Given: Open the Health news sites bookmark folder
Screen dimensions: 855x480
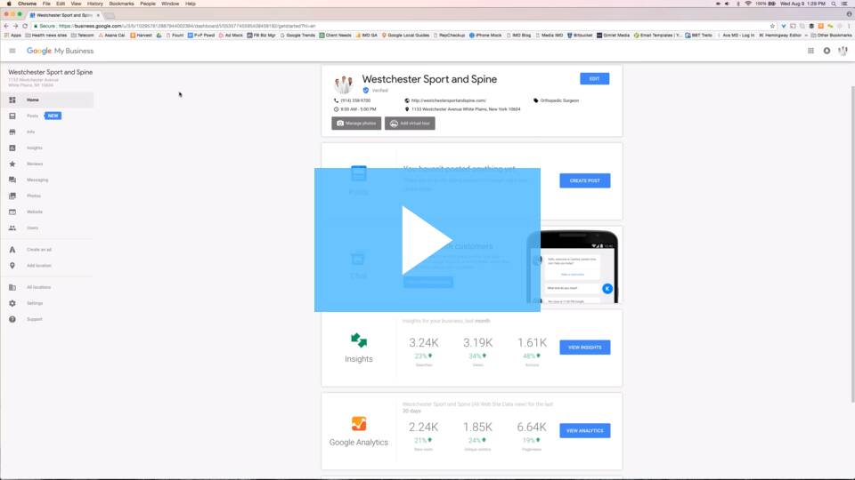Looking at the screenshot, I should [46, 35].
